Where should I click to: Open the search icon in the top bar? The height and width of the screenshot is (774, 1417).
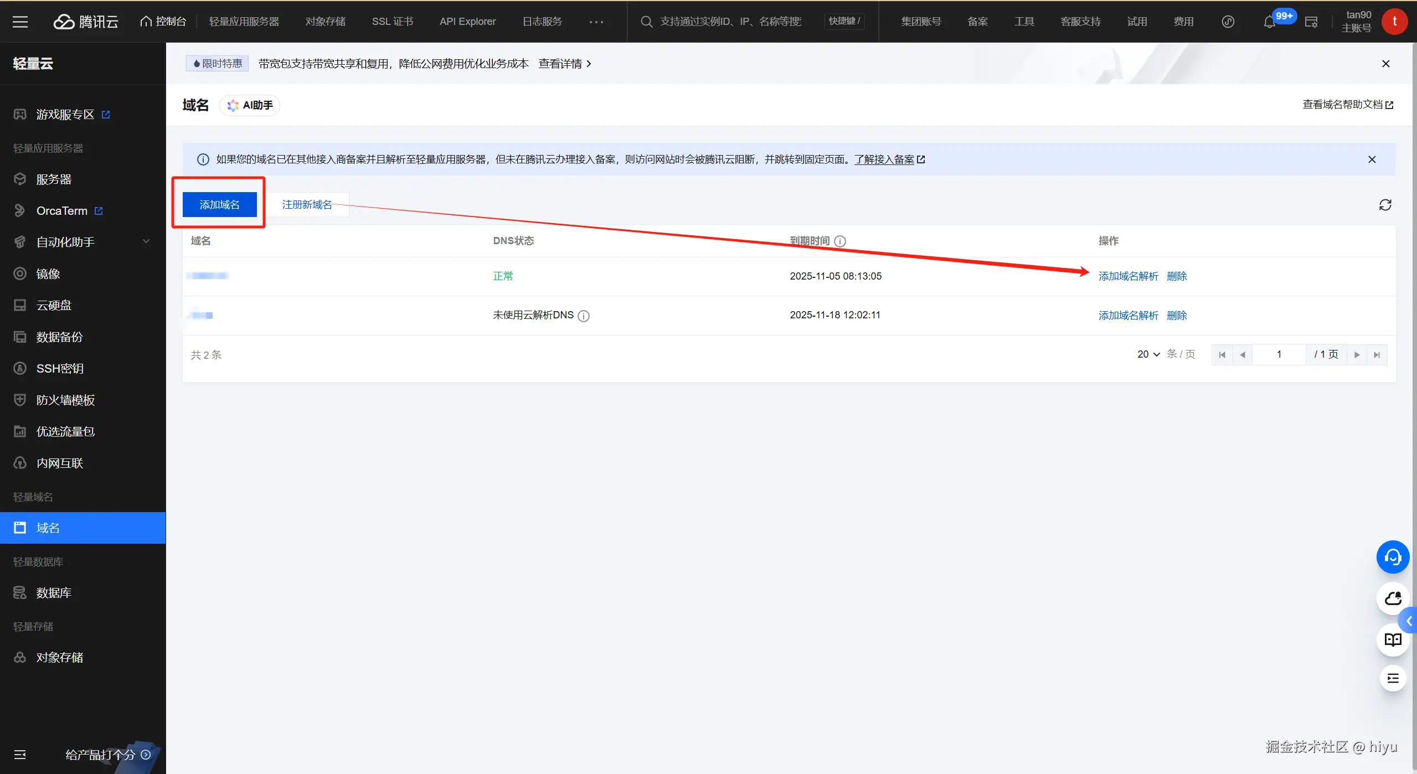(x=646, y=22)
